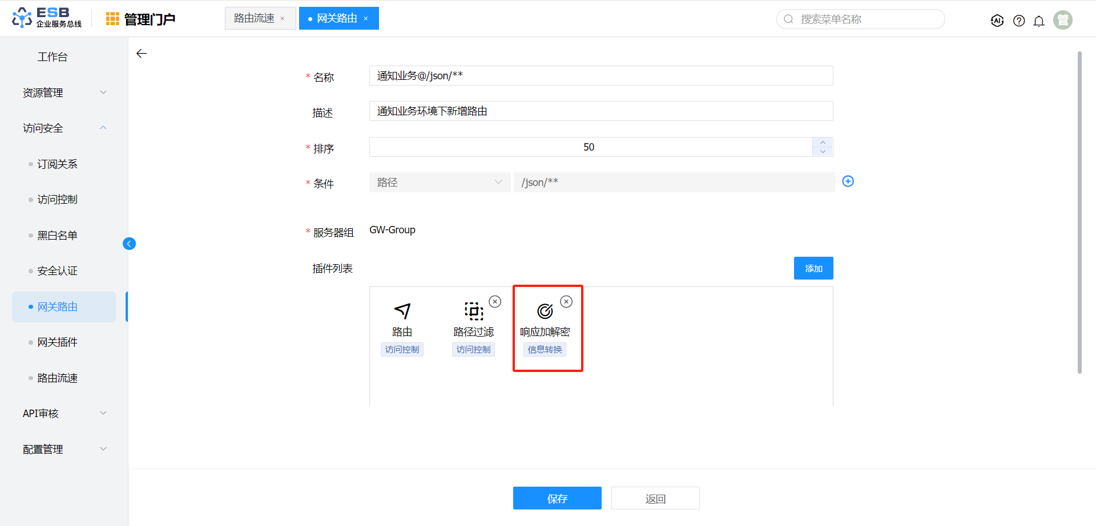The image size is (1096, 526).
Task: Open 网关插件 in the sidebar
Action: [x=57, y=342]
